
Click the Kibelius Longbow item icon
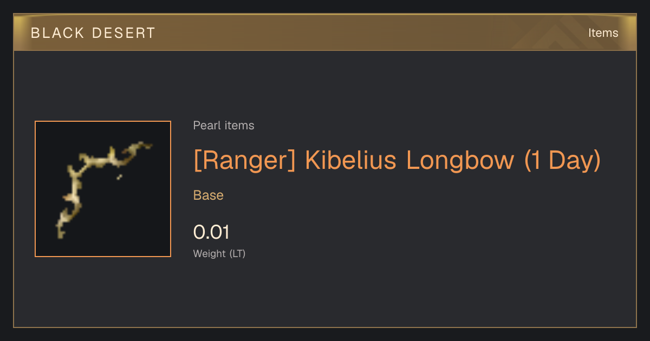tap(103, 189)
